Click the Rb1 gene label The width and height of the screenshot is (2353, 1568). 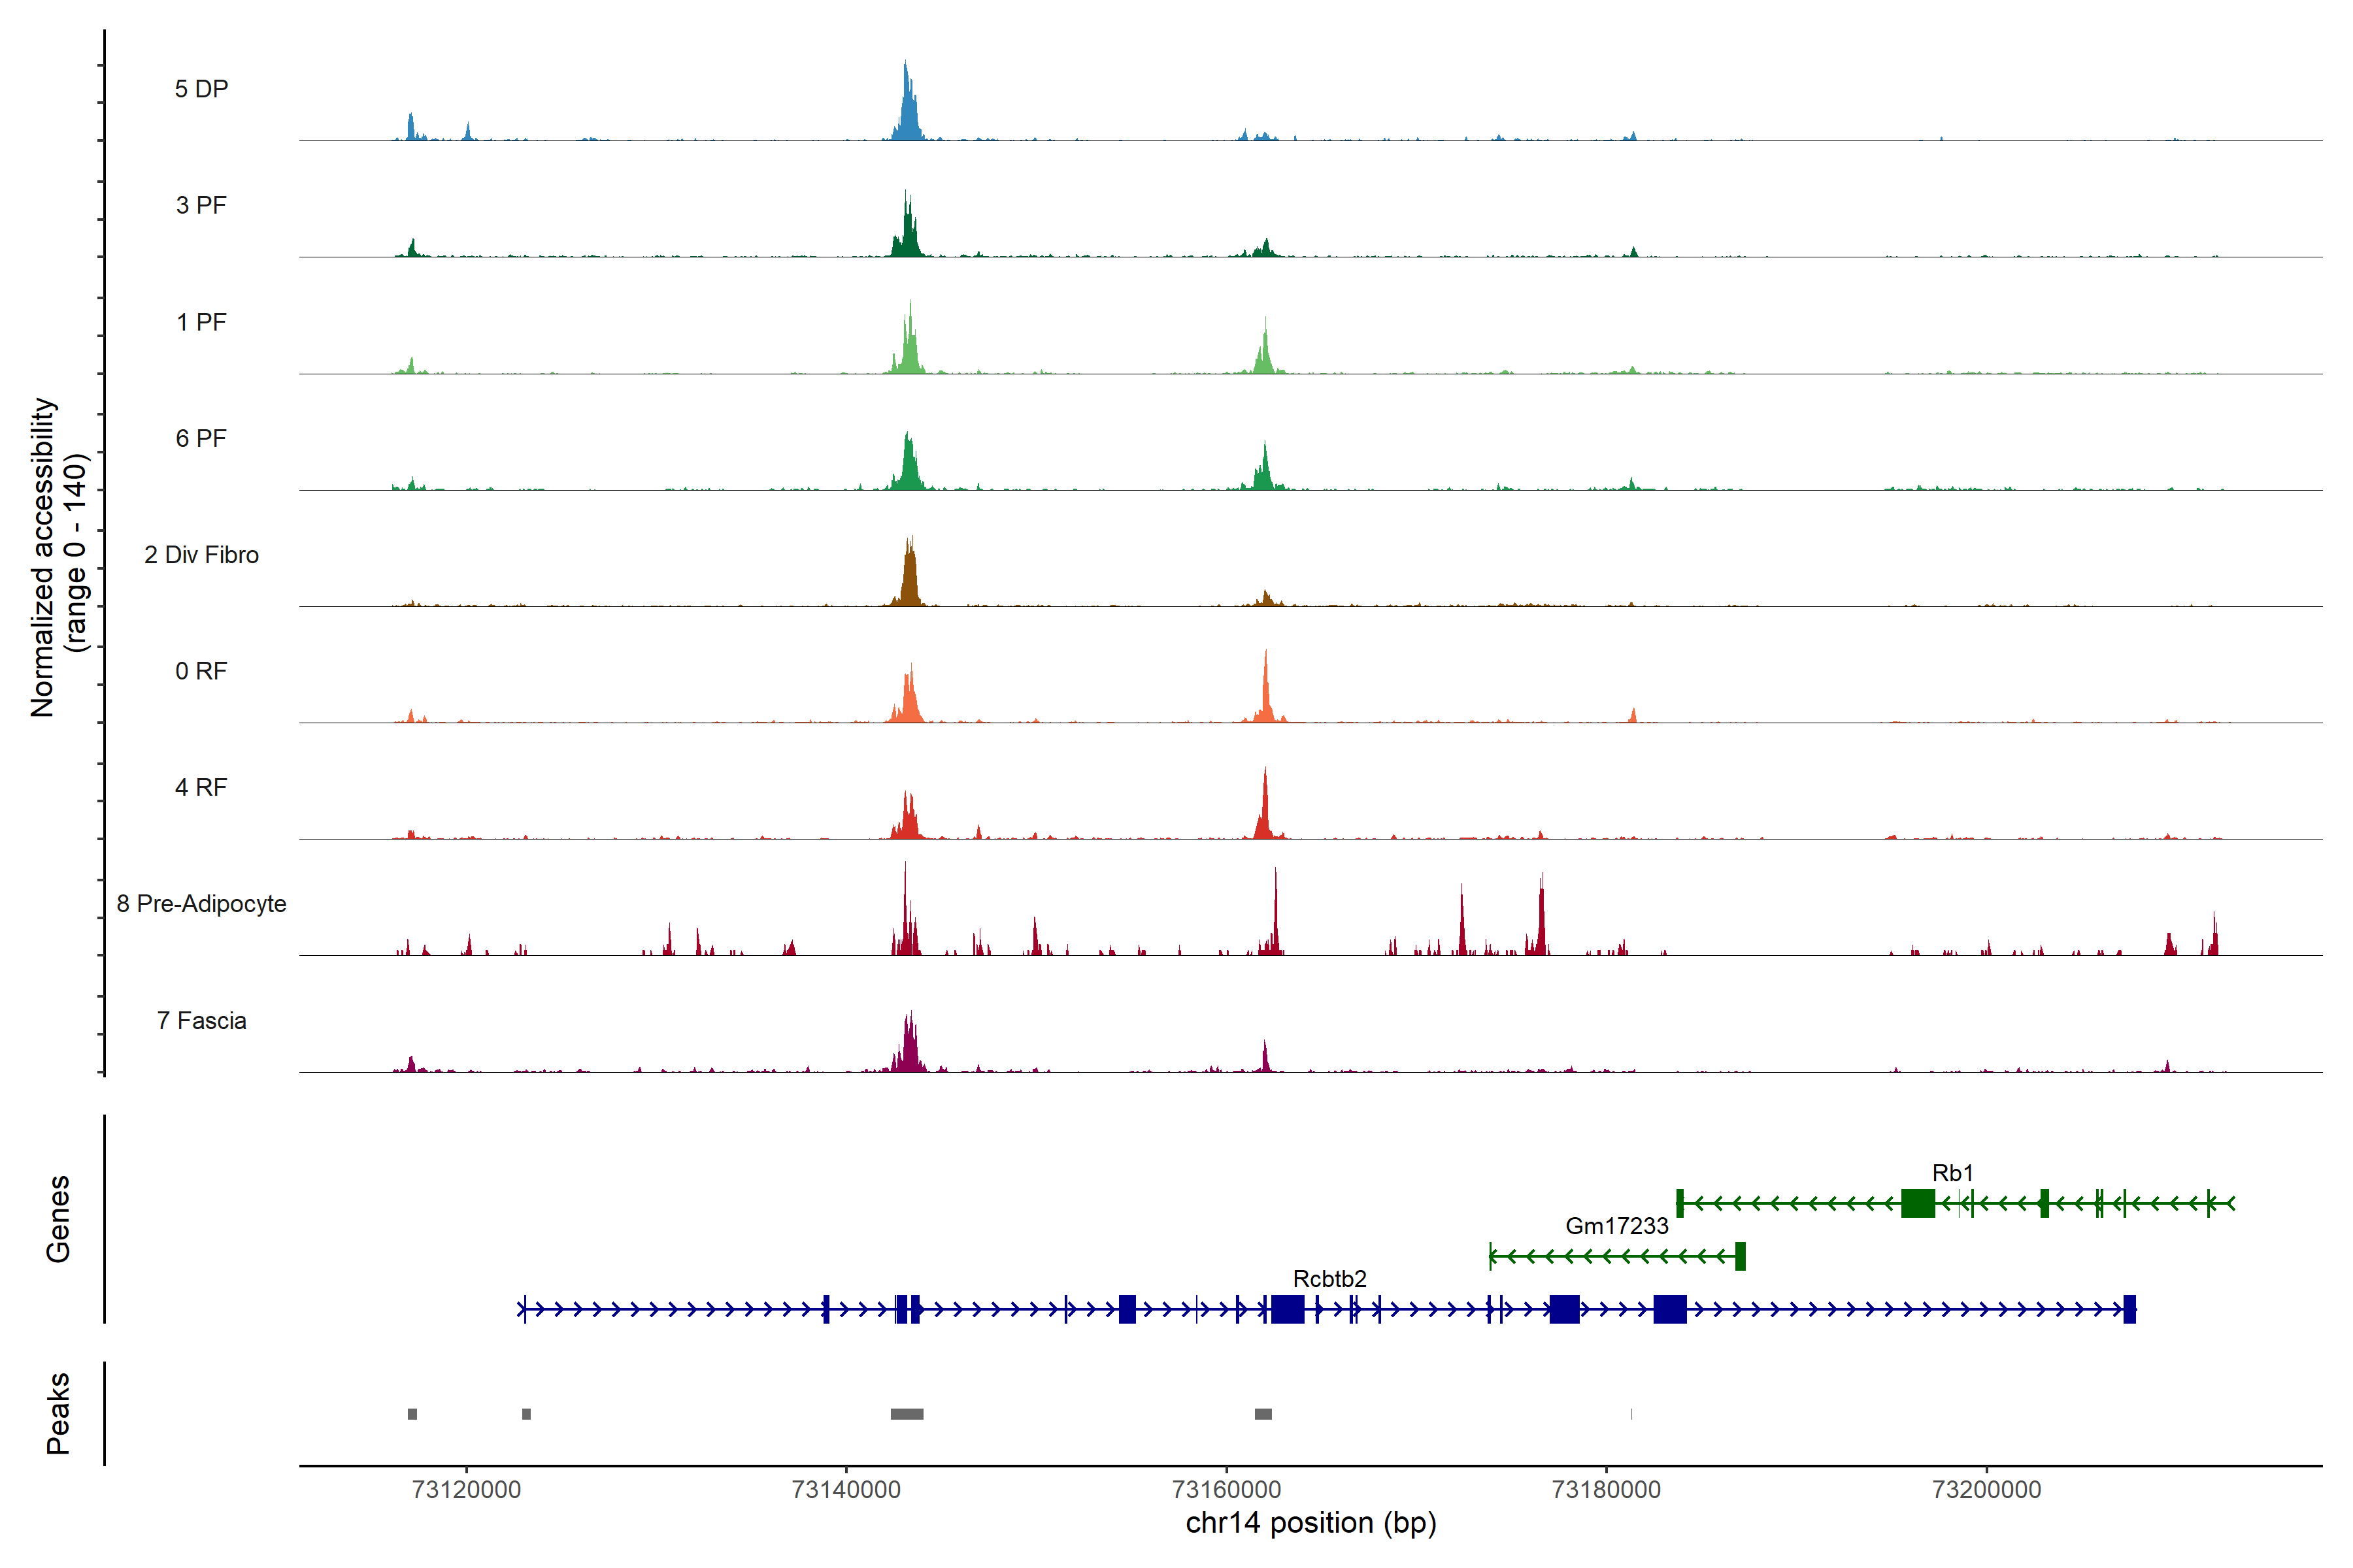(1952, 1172)
